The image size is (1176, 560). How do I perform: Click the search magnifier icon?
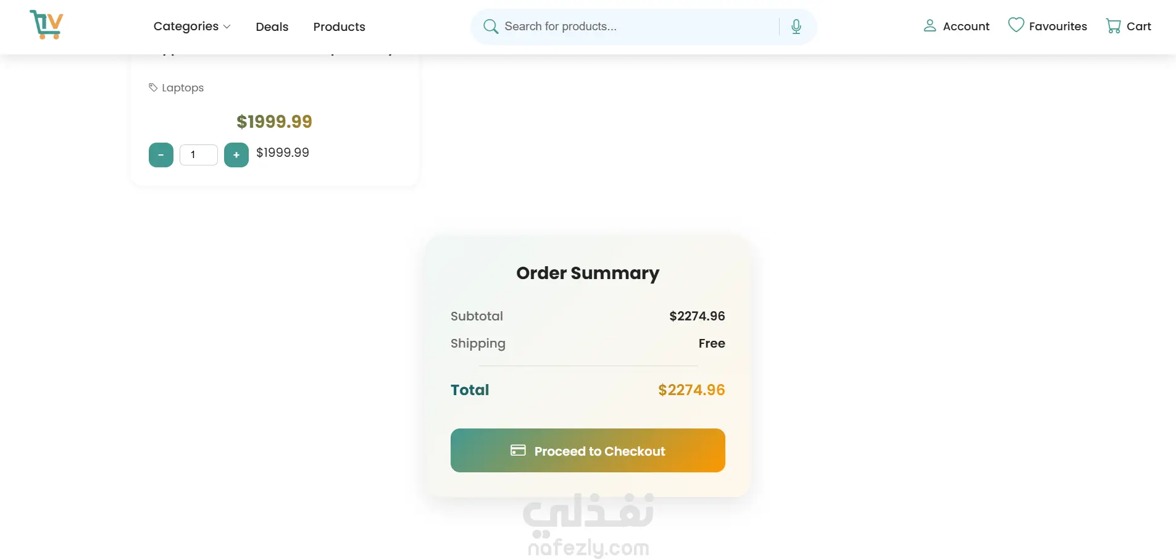pyautogui.click(x=490, y=27)
